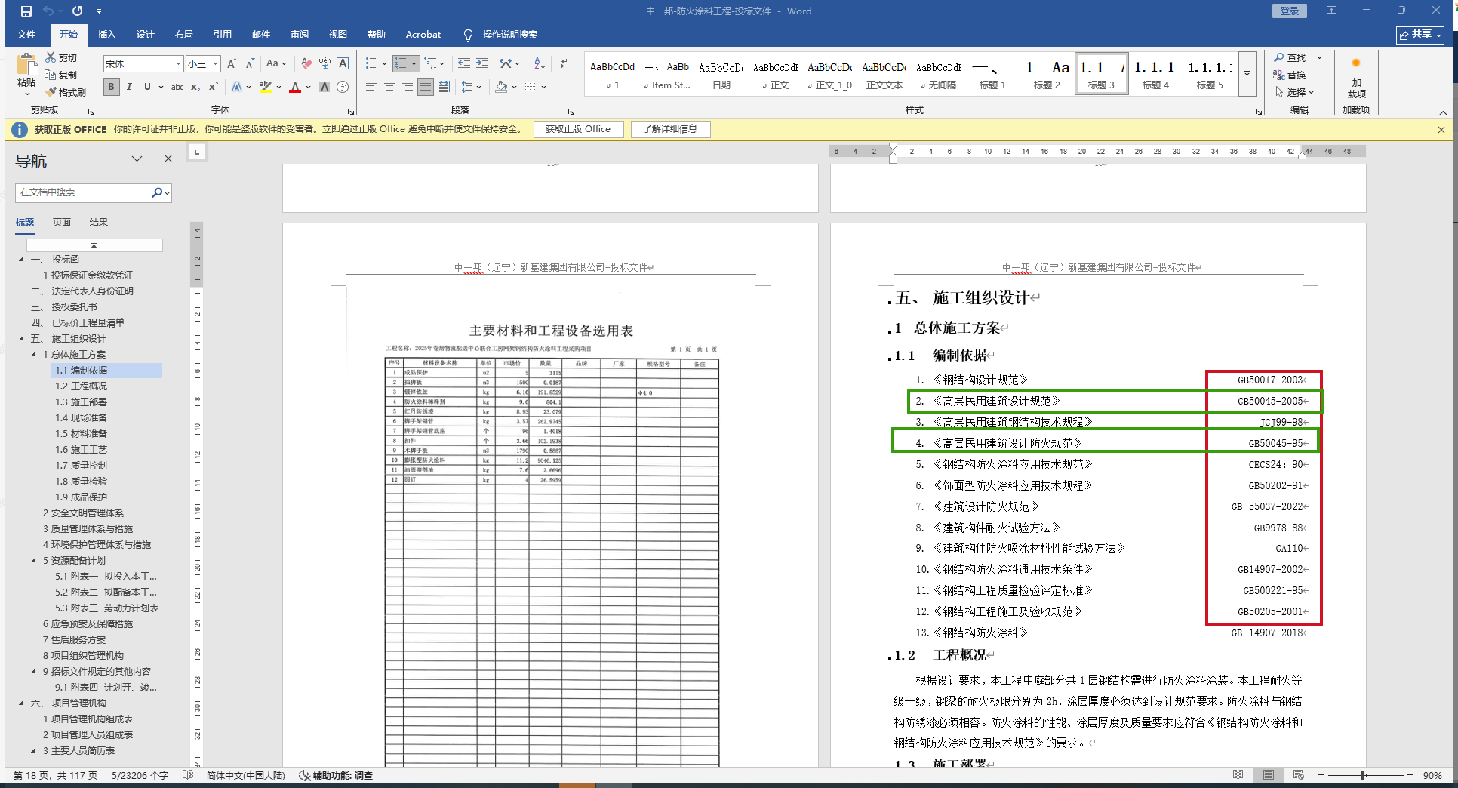This screenshot has height=788, width=1458.
Task: Center align the paragraph text
Action: [x=389, y=87]
